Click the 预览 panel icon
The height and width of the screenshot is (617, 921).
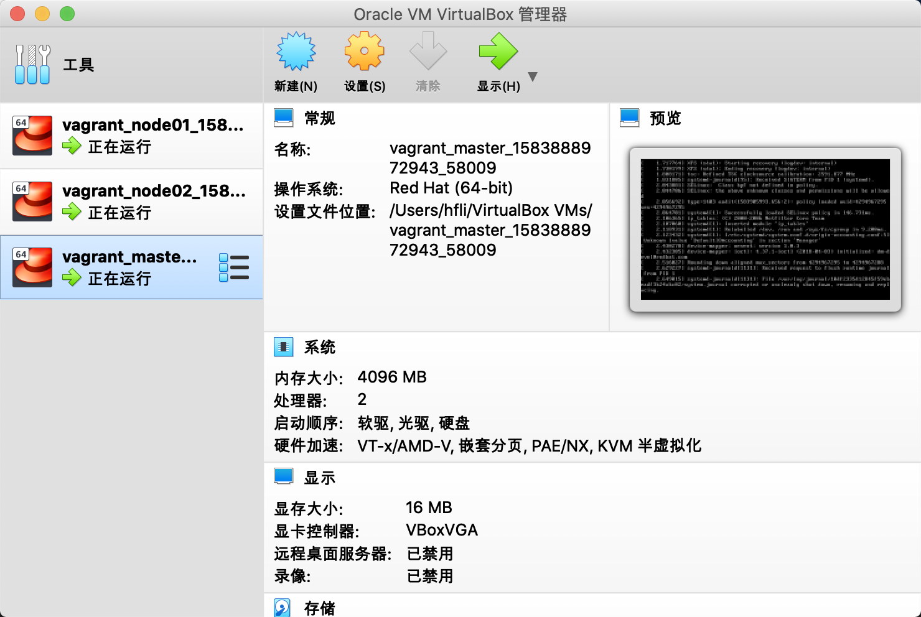(629, 117)
